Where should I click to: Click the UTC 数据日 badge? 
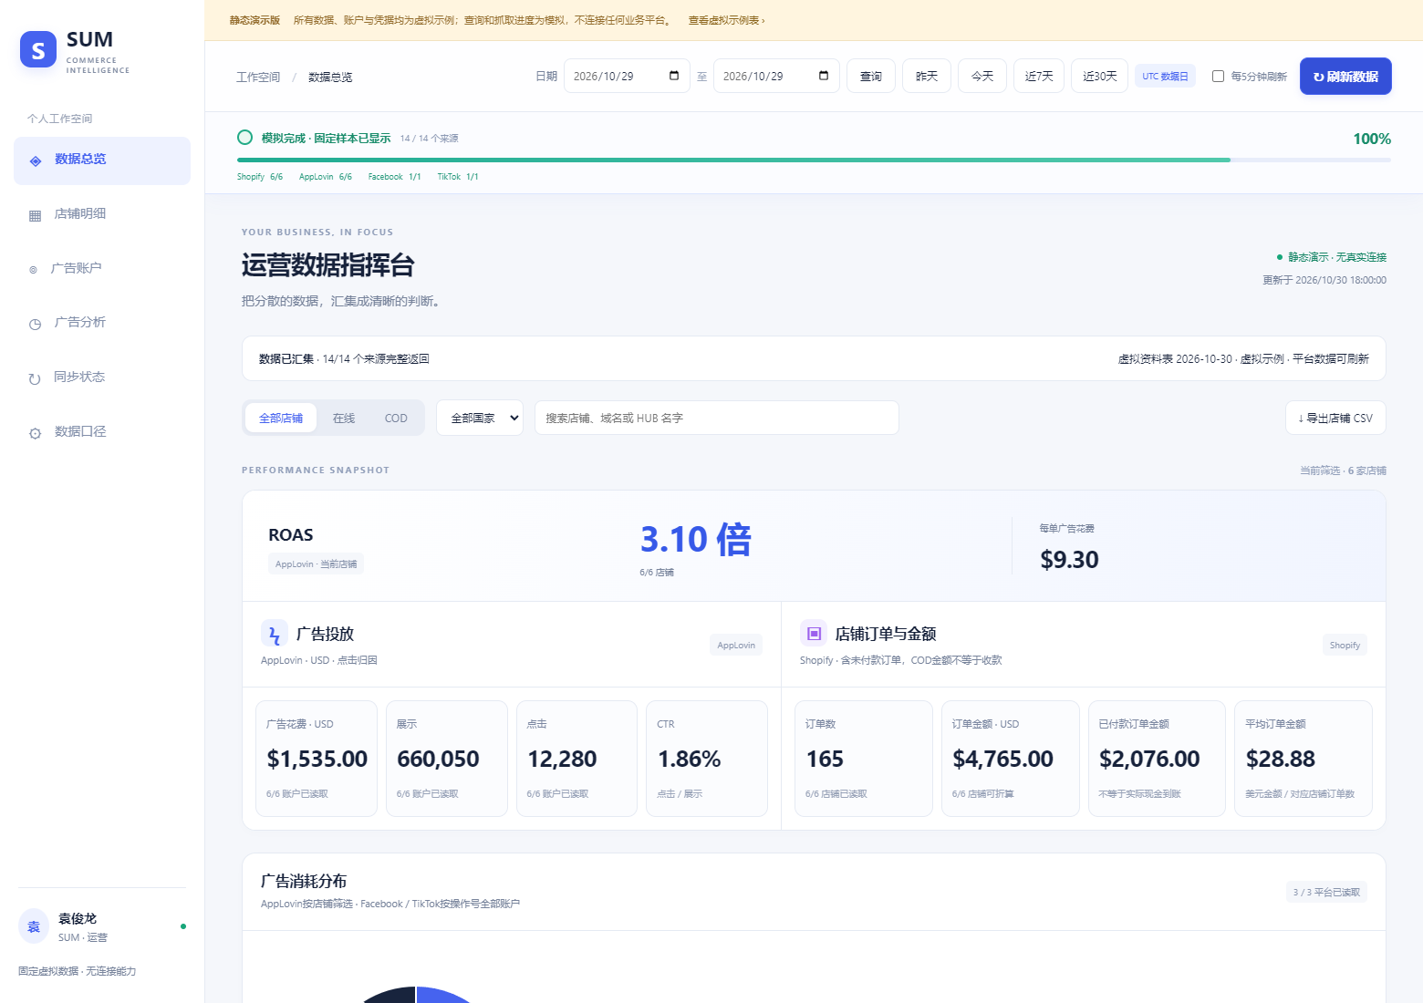(x=1165, y=77)
